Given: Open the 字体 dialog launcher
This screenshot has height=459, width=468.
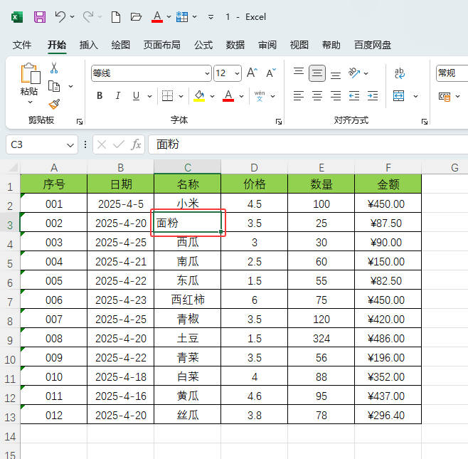Looking at the screenshot, I should pyautogui.click(x=279, y=122).
